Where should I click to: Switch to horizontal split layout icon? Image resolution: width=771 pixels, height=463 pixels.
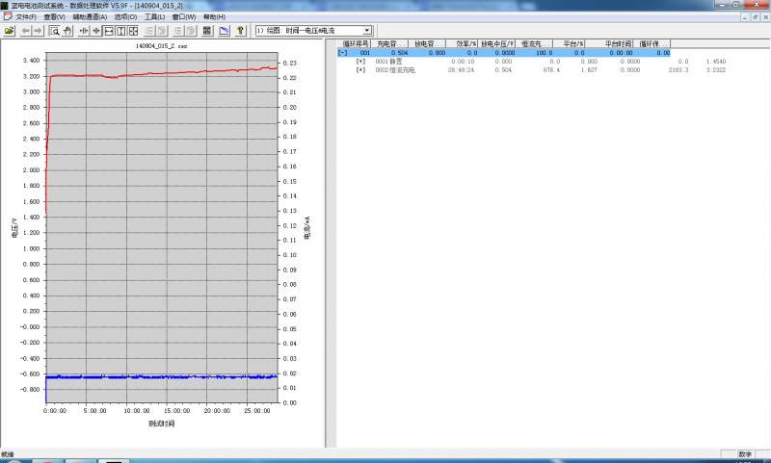(108, 31)
